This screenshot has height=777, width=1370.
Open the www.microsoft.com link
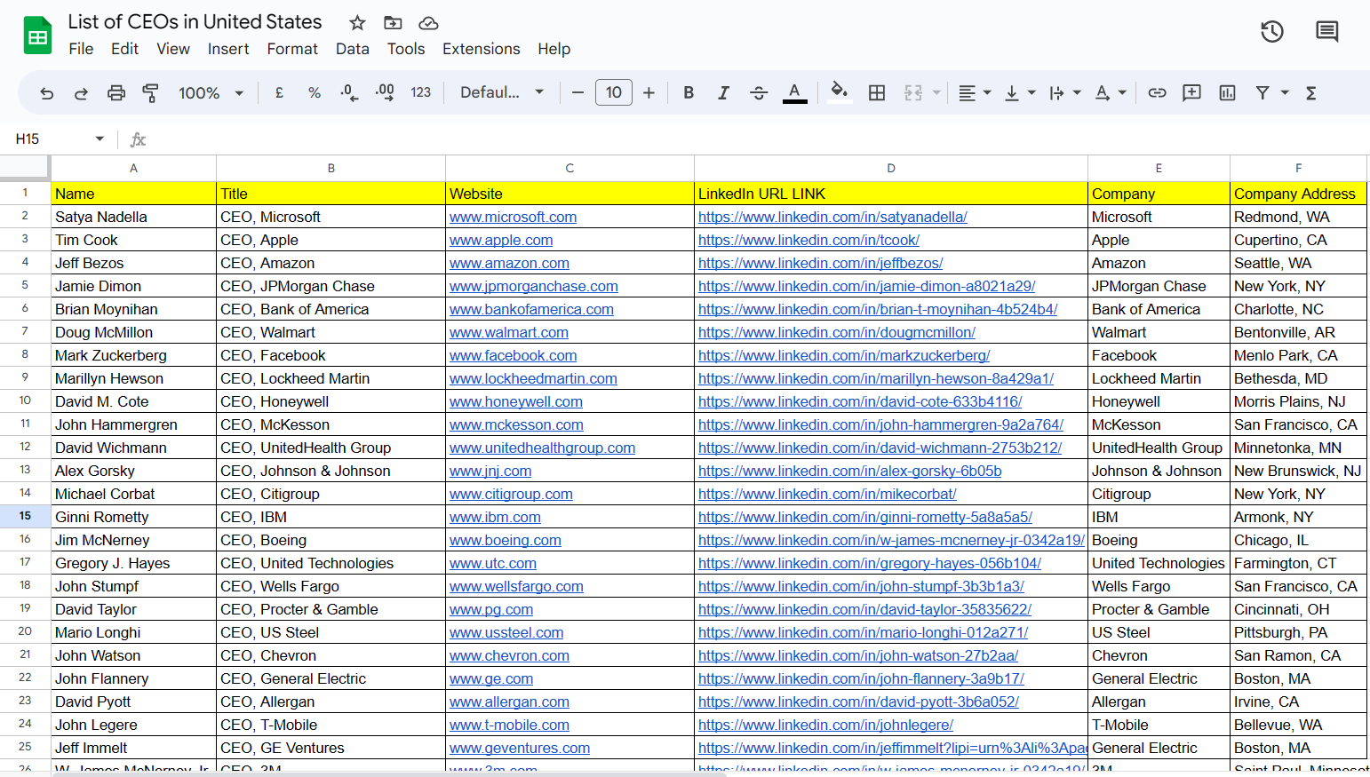[x=513, y=217]
